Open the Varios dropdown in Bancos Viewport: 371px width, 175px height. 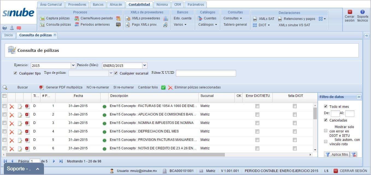coord(180,25)
